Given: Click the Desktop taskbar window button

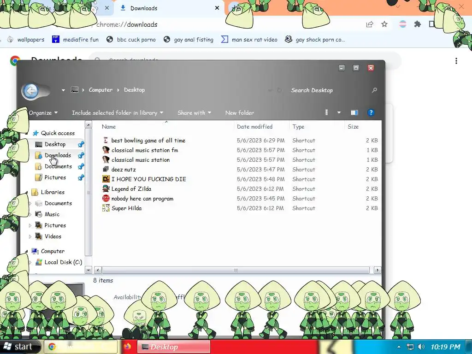Looking at the screenshot, I should pyautogui.click(x=174, y=347).
